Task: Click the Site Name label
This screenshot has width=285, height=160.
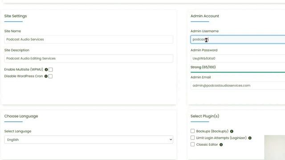Action: tap(12, 31)
